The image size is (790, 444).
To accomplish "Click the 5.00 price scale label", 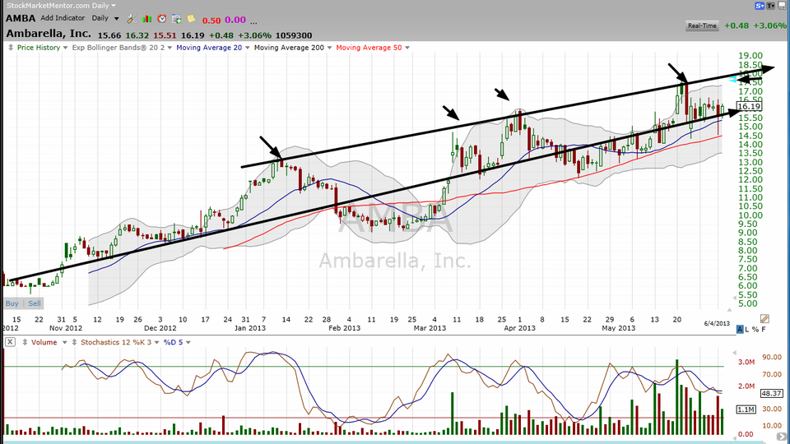I will point(748,303).
